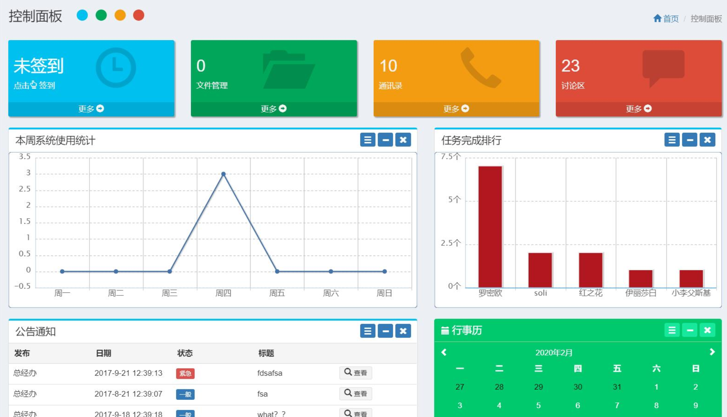
Task: Open 更多 under 讨论区
Action: pyautogui.click(x=639, y=109)
